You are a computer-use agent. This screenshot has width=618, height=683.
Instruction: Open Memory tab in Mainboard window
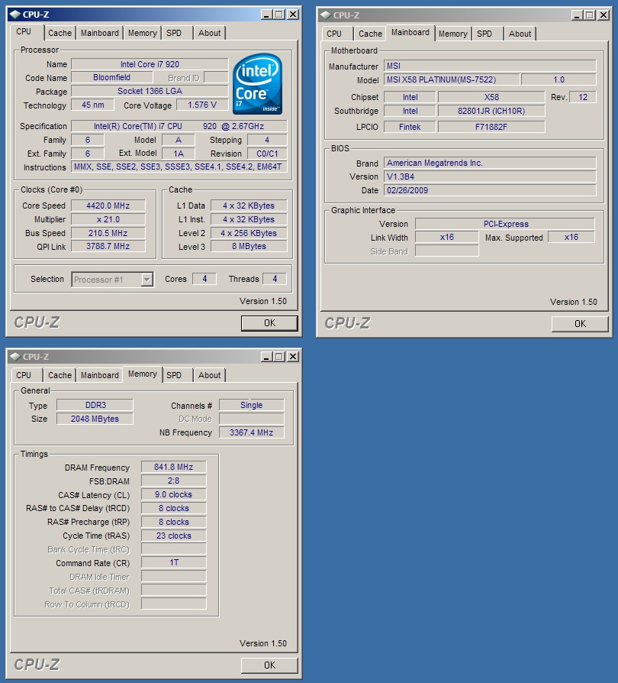click(x=452, y=34)
